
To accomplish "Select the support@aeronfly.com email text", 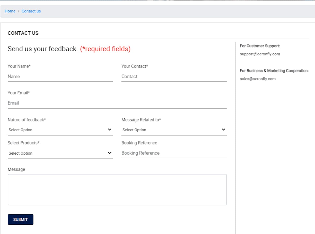I will click(x=260, y=54).
